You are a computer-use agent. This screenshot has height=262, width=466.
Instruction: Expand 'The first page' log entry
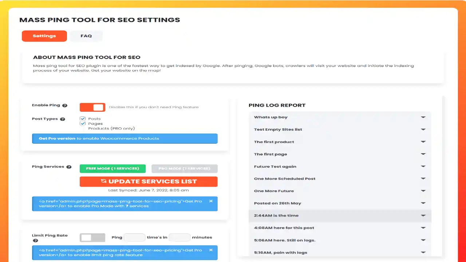[x=340, y=154]
